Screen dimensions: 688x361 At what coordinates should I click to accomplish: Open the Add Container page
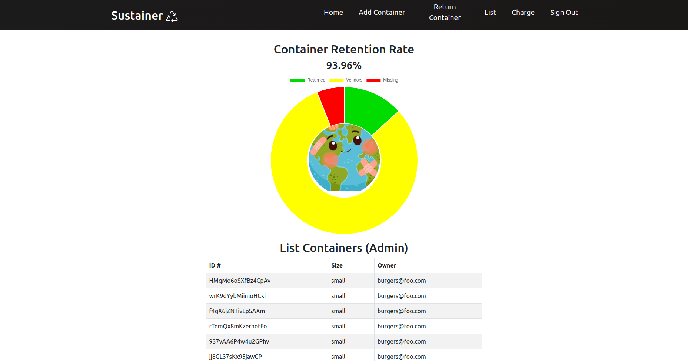point(382,13)
